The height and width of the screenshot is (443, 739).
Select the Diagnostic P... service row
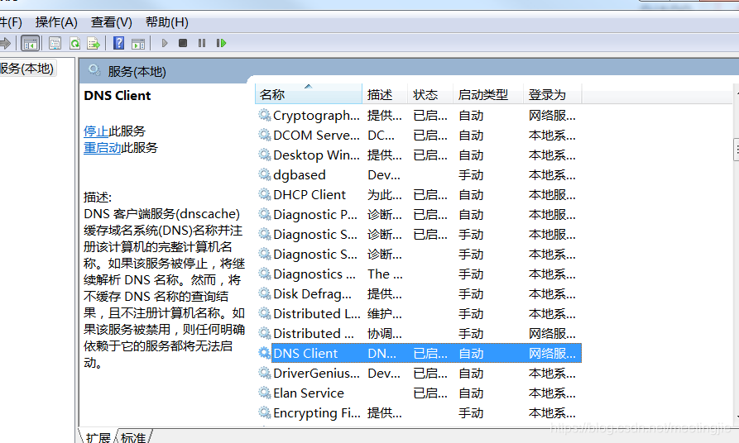coord(419,214)
